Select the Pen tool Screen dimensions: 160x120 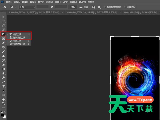[3, 82]
